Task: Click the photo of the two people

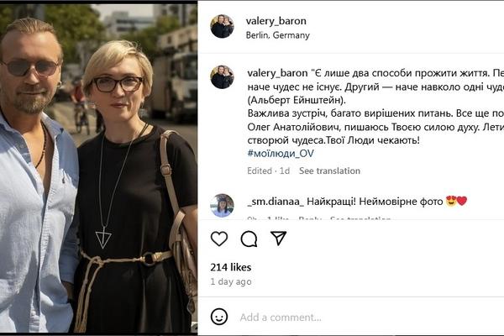Action: (x=98, y=168)
